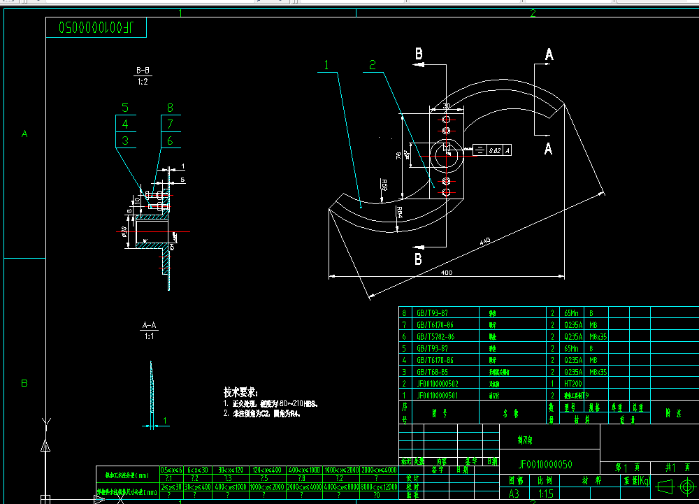Click zone letter A on left border
699x504 pixels.
pyautogui.click(x=24, y=134)
